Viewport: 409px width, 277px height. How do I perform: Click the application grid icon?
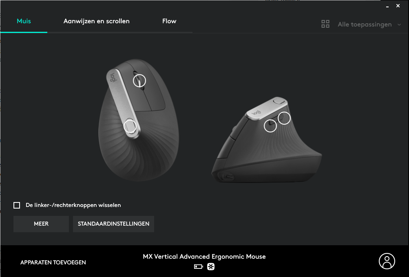[x=325, y=24]
